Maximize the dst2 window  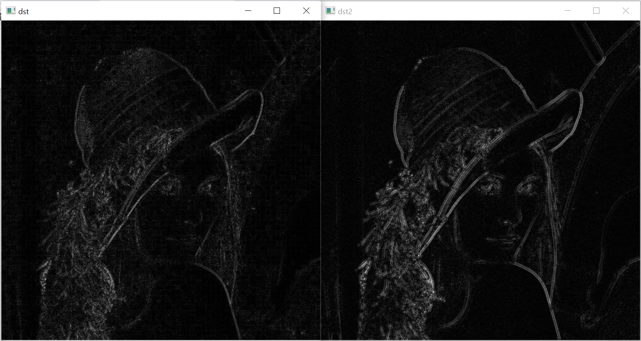pos(596,11)
